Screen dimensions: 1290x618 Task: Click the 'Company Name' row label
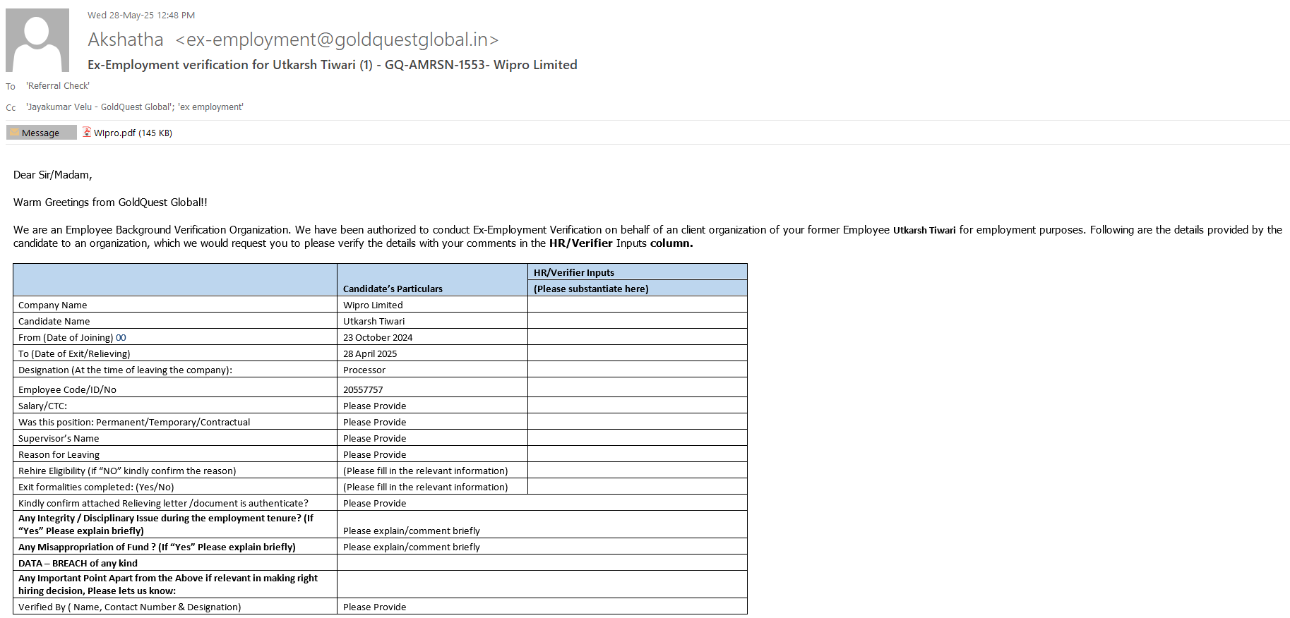[53, 305]
